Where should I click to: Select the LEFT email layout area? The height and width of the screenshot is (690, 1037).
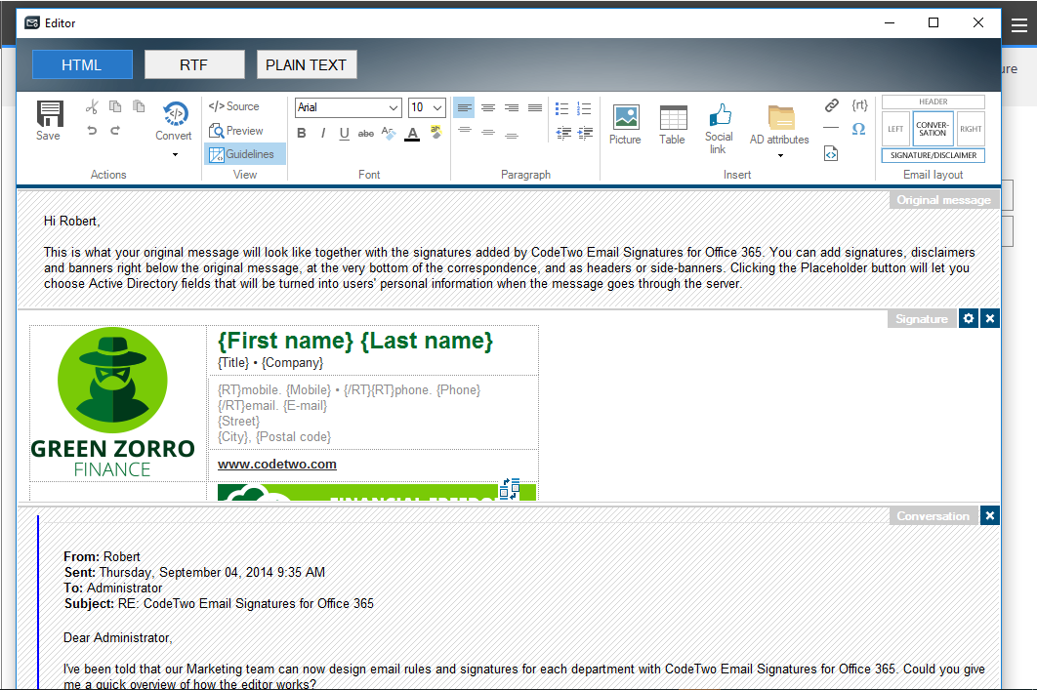895,129
